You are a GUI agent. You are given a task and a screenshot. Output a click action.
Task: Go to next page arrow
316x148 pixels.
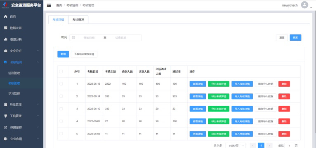269,146
